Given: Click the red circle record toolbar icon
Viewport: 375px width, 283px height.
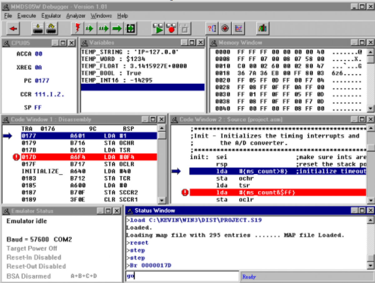Looking at the screenshot, I should 172,29.
